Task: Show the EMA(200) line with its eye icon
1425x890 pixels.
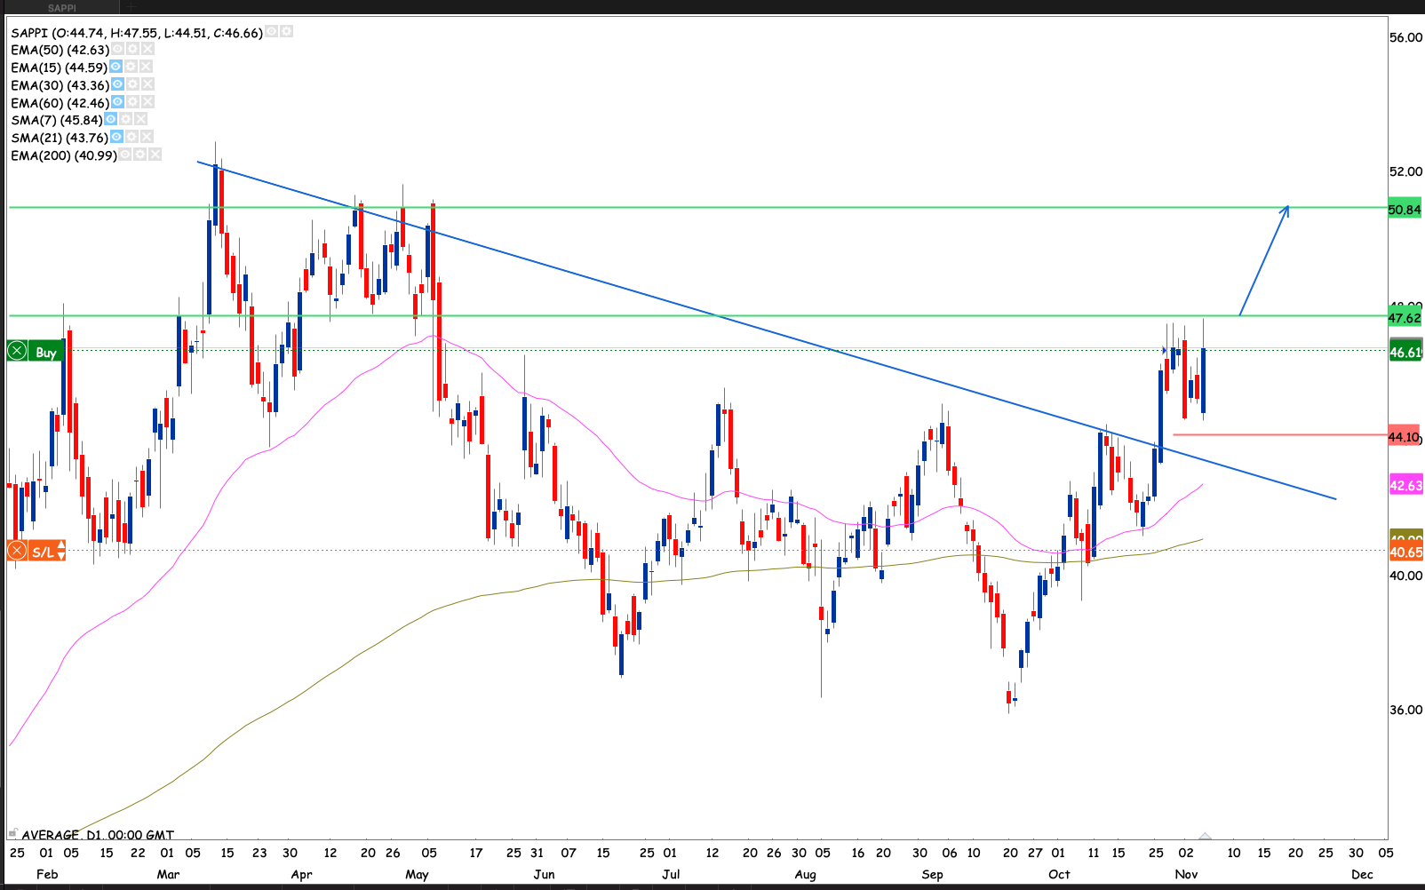Action: pyautogui.click(x=125, y=155)
